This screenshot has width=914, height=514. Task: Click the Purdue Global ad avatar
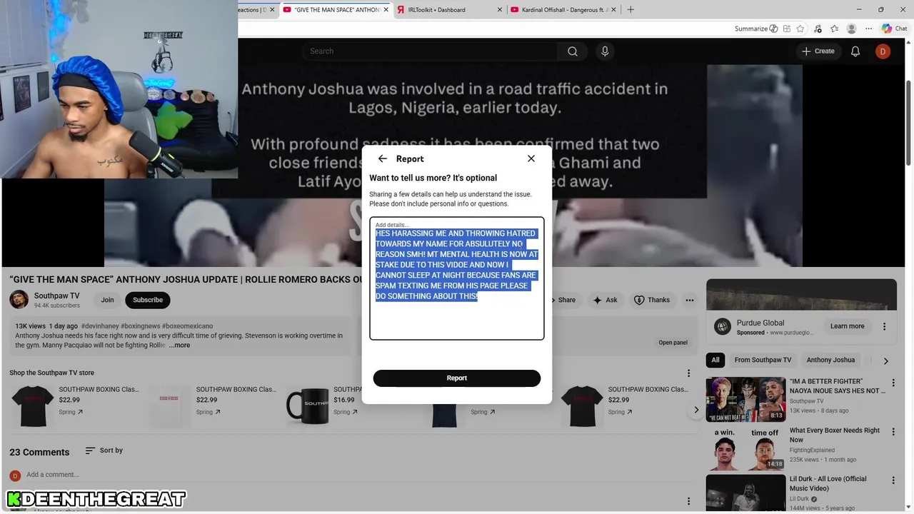pos(723,326)
